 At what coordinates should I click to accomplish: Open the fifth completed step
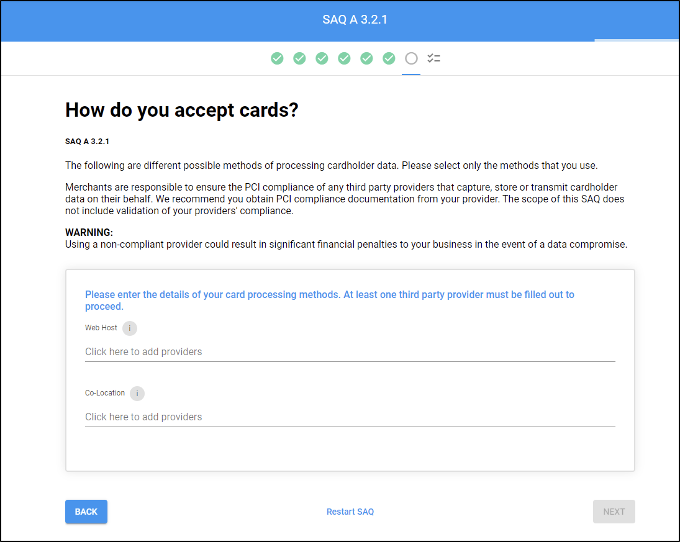click(x=366, y=58)
